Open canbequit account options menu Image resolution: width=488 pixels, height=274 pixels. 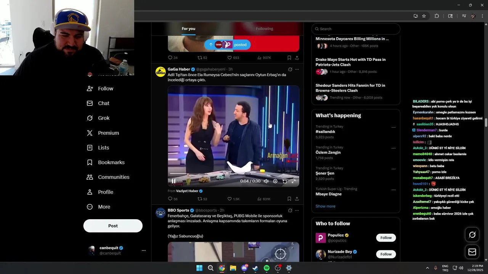pyautogui.click(x=144, y=250)
